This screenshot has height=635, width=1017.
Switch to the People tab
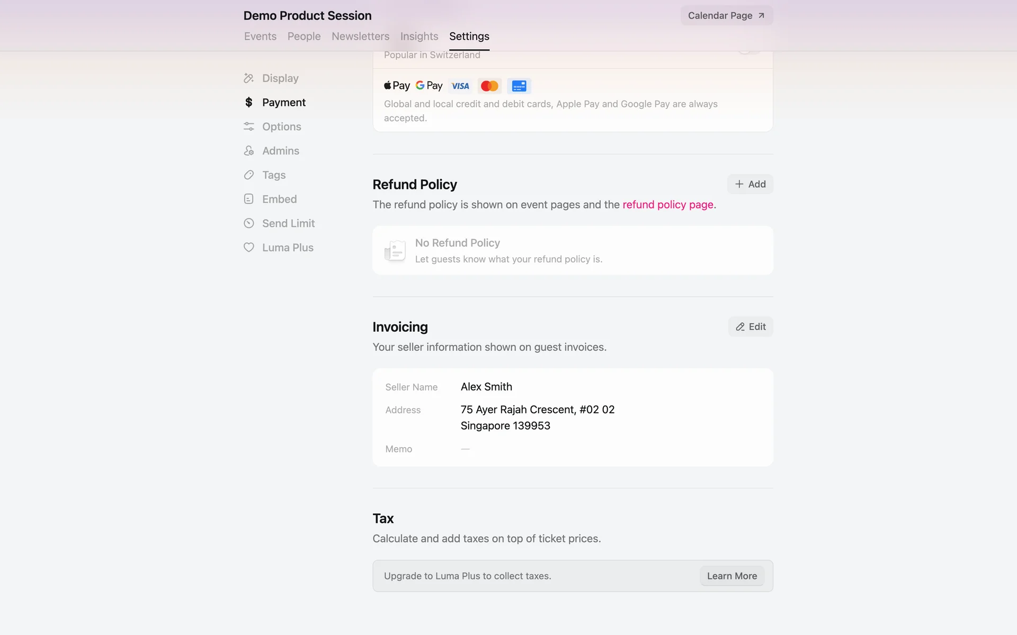pyautogui.click(x=304, y=37)
